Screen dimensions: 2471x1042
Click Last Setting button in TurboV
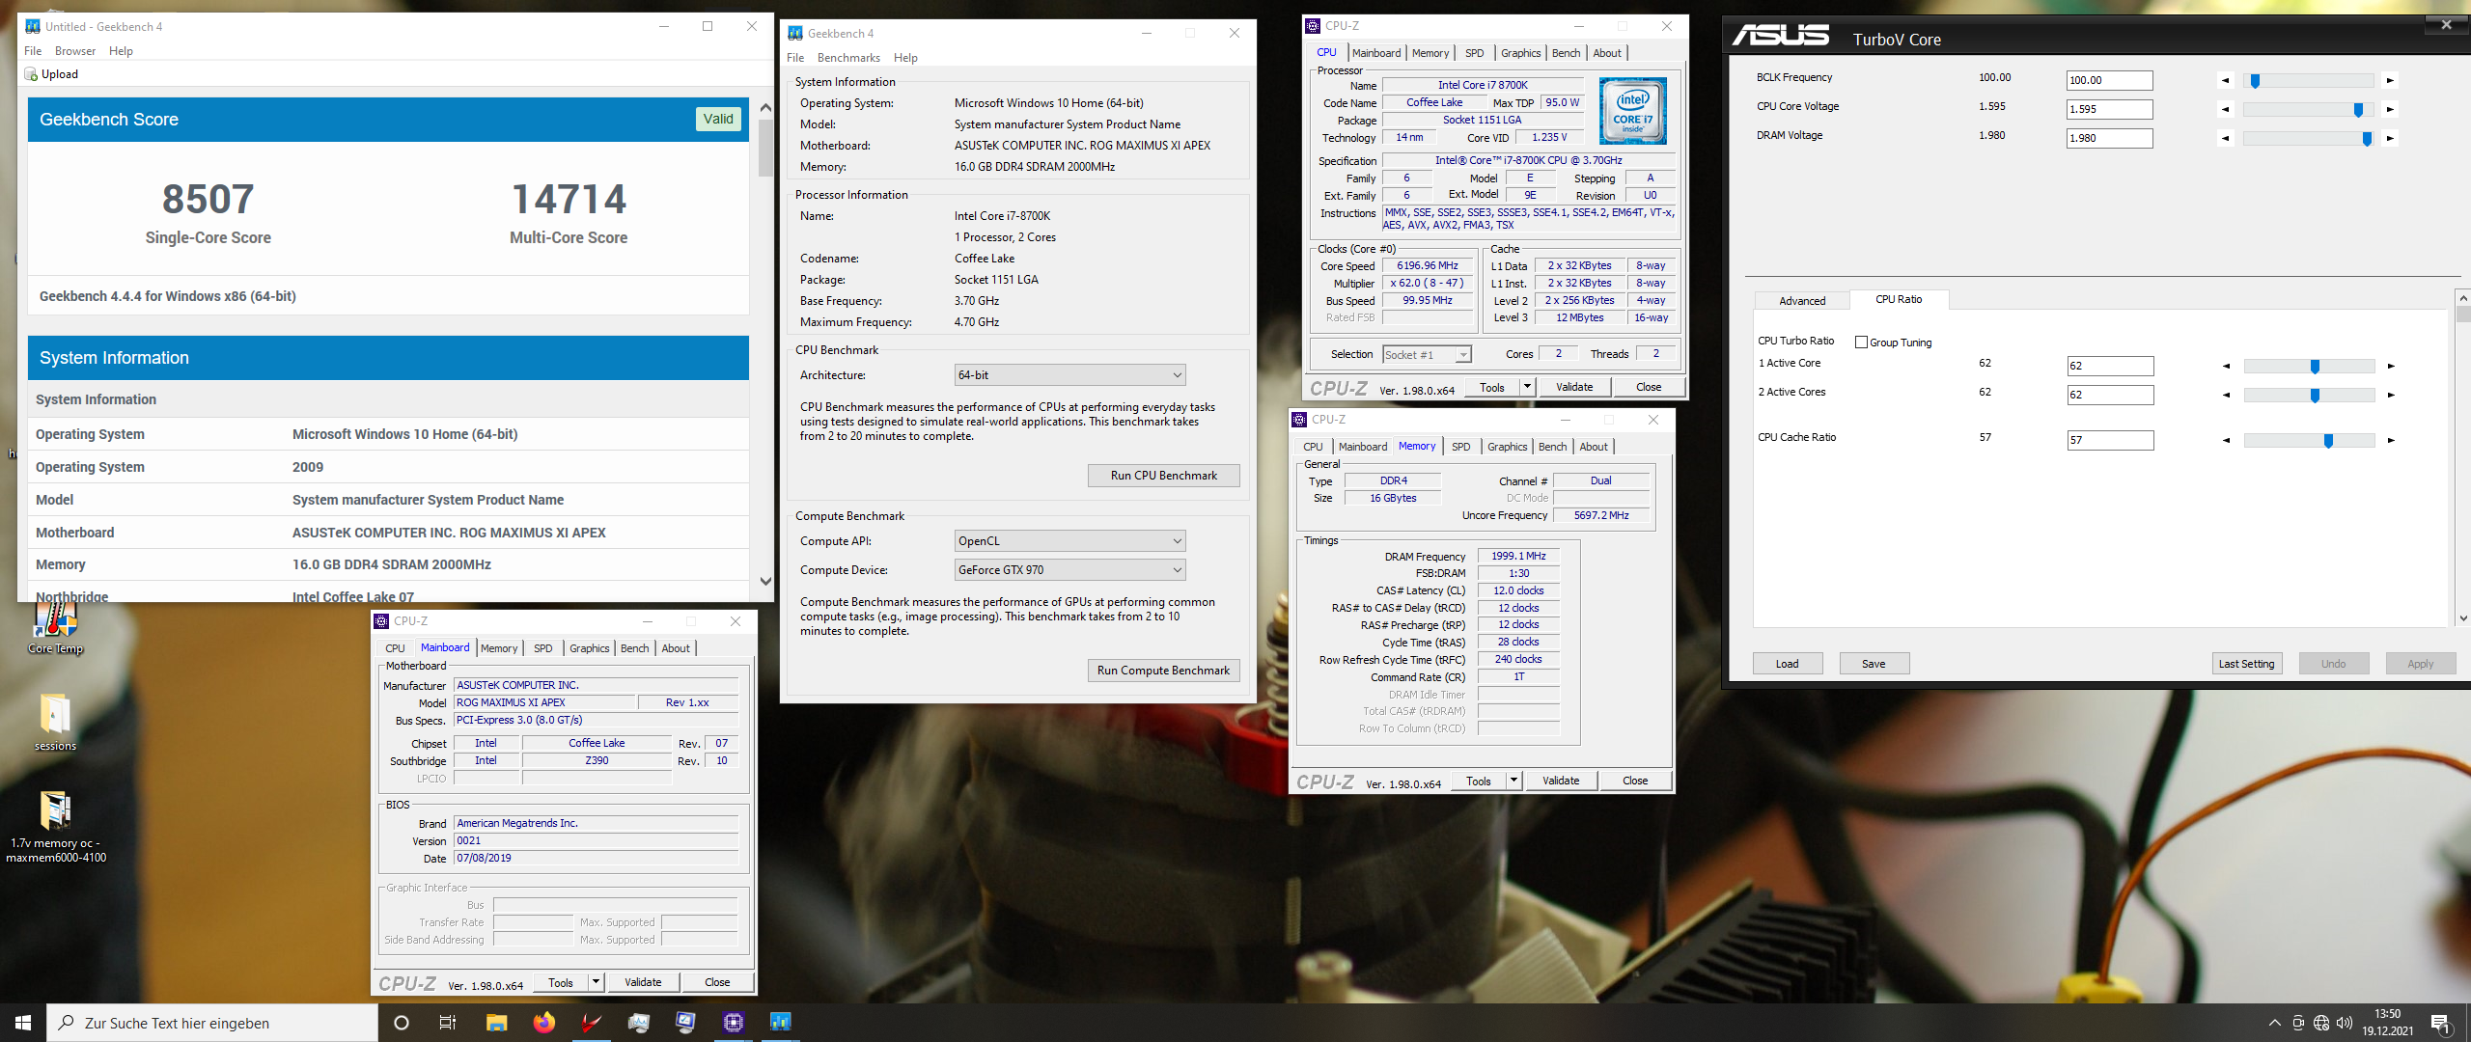tap(2246, 664)
